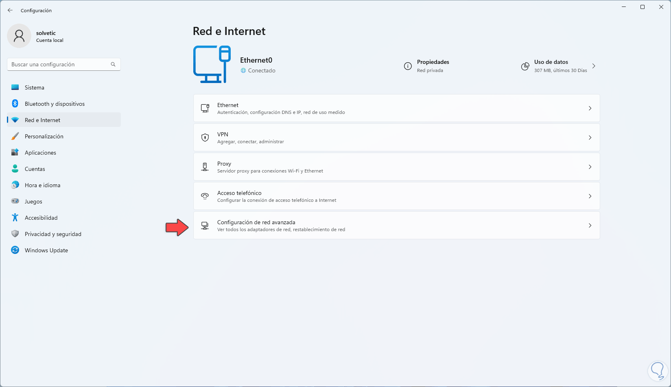The height and width of the screenshot is (387, 671).
Task: Click 'Servidor proxy para conexiones' description
Action: click(270, 171)
